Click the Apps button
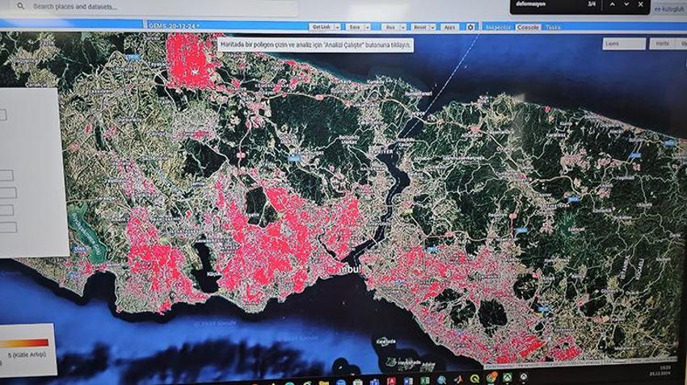Image resolution: width=687 pixels, height=385 pixels. (x=449, y=27)
